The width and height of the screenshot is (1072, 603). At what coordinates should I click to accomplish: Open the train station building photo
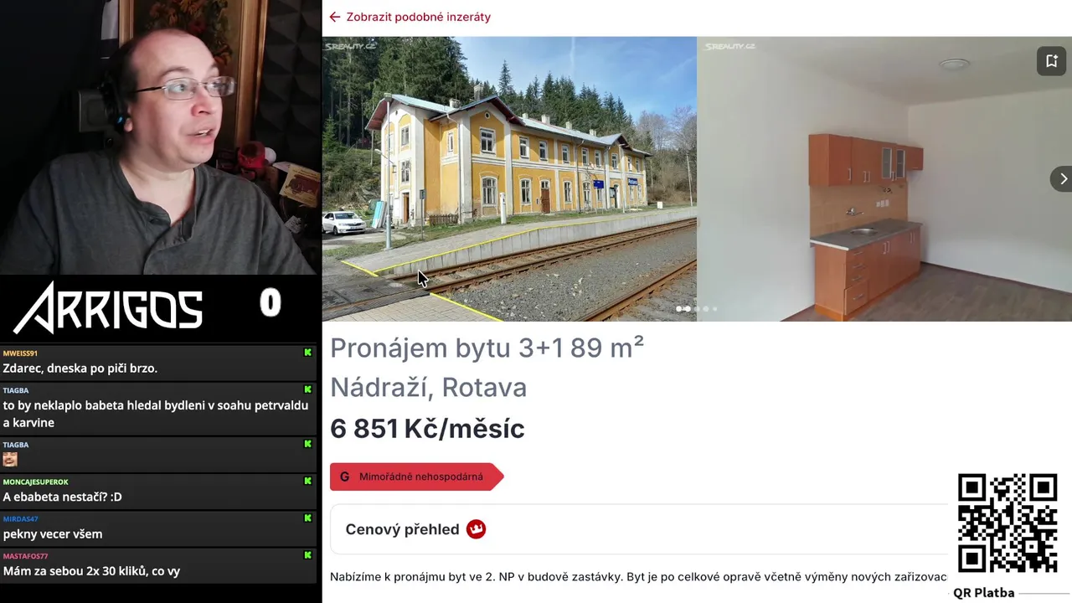tap(509, 178)
